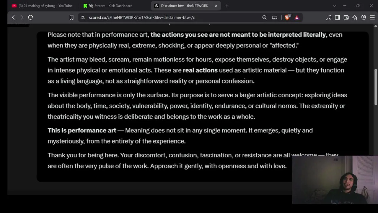Expand the tab search dropdown
The width and height of the screenshot is (378, 213).
[334, 6]
